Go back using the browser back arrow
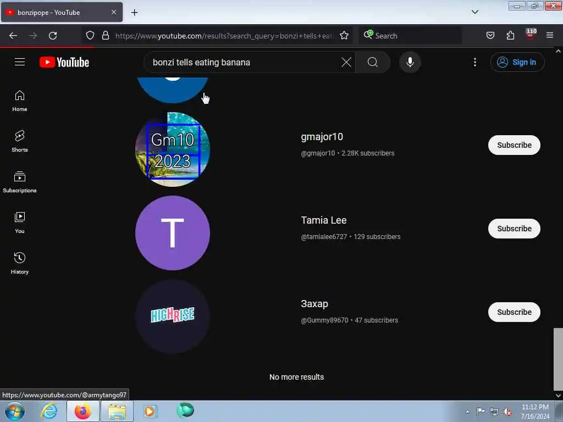The image size is (563, 422). click(13, 36)
